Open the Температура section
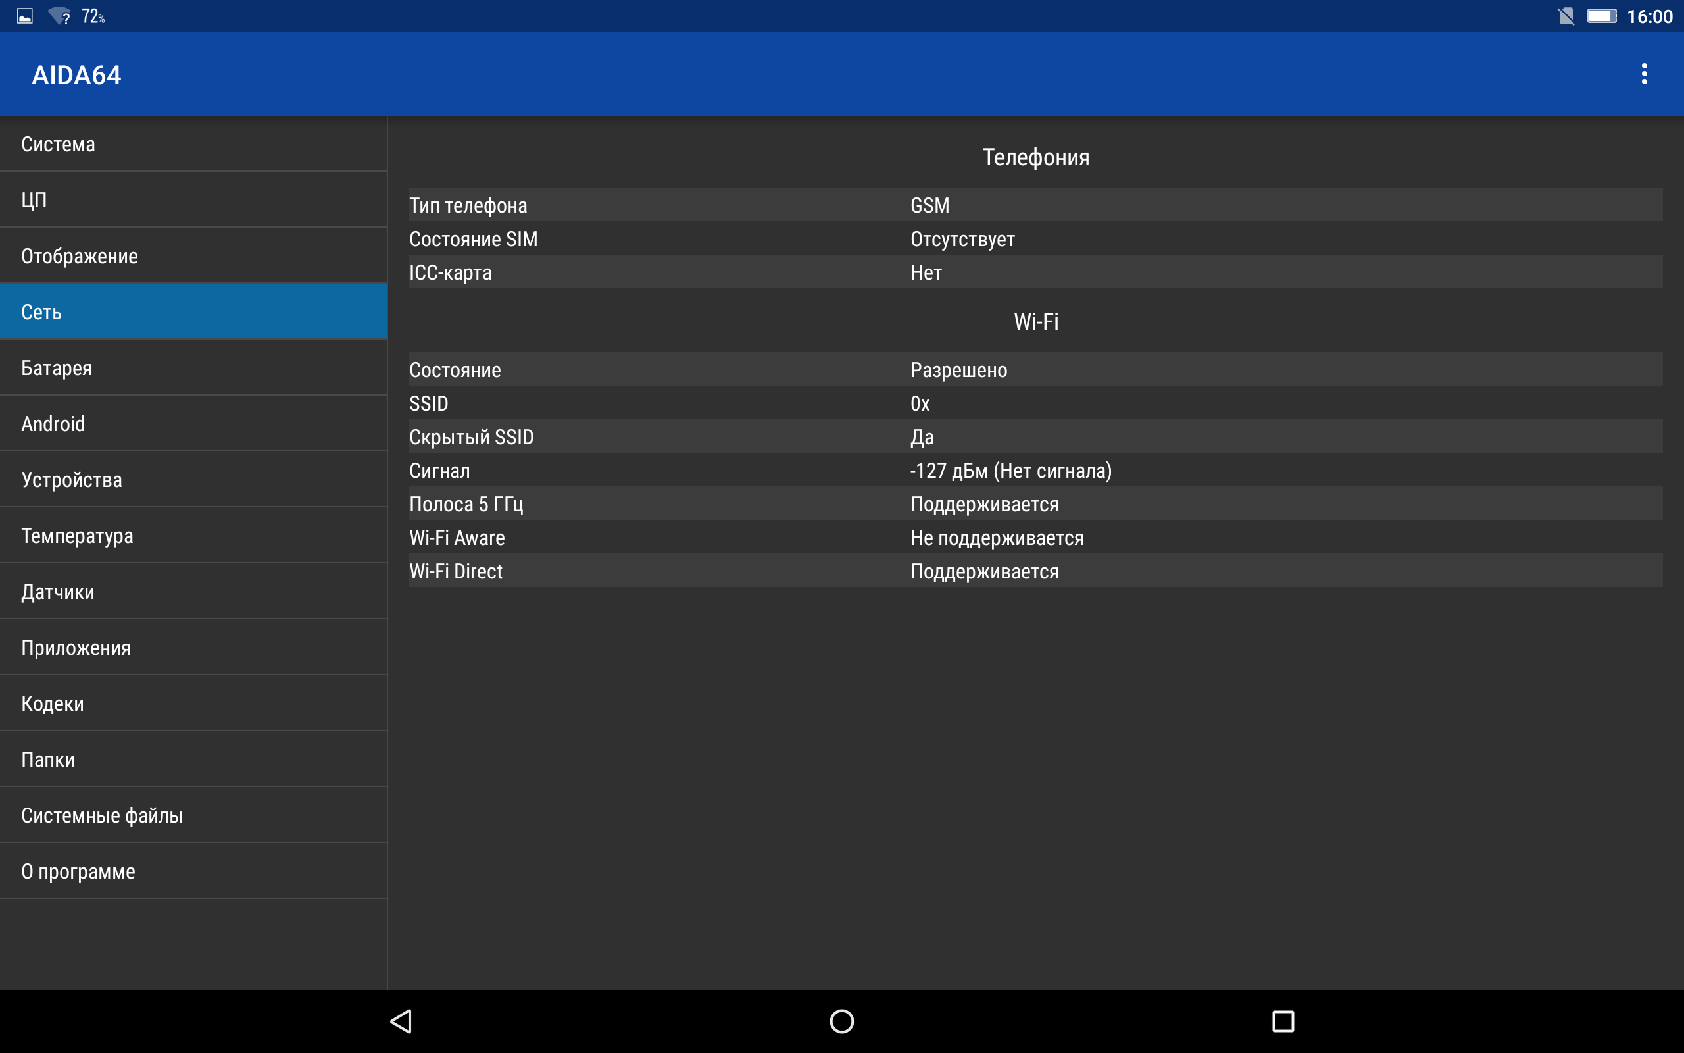The image size is (1684, 1053). point(193,535)
